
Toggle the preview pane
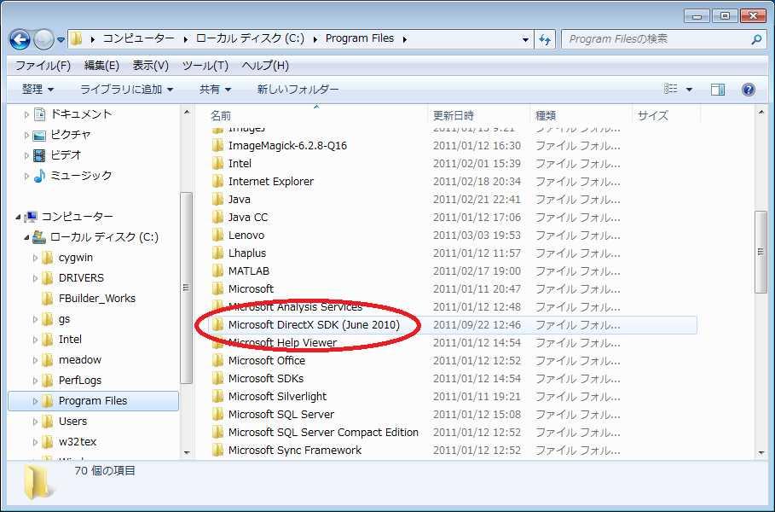(x=717, y=89)
